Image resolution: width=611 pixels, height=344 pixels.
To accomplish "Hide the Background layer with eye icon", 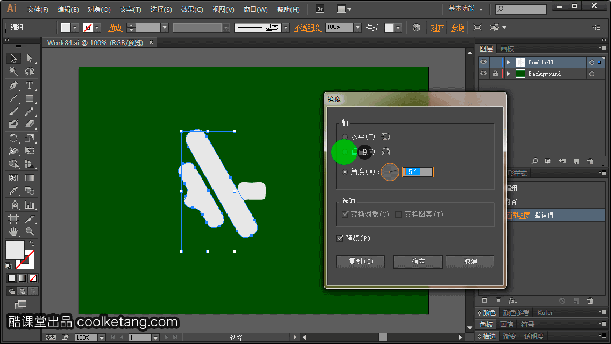I will pyautogui.click(x=484, y=74).
